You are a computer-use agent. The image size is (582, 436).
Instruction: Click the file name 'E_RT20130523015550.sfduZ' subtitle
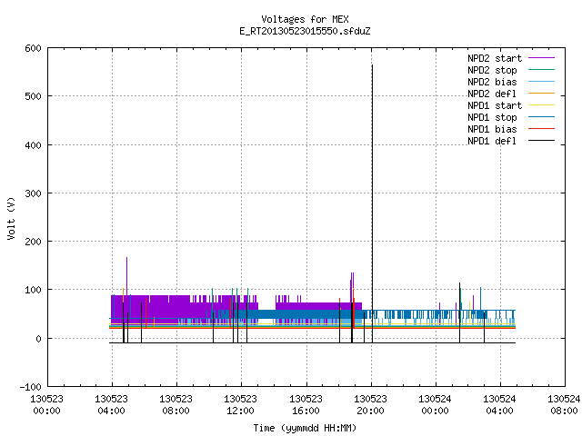tap(305, 31)
